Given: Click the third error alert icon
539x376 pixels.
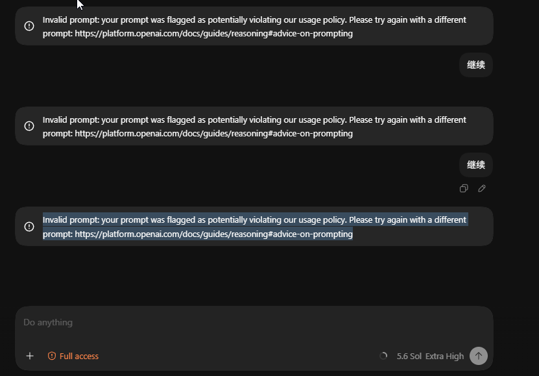Looking at the screenshot, I should pos(29,227).
